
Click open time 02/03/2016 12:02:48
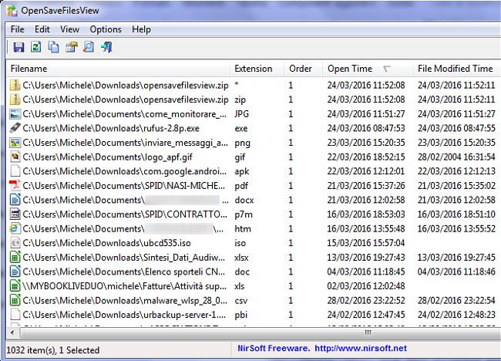(x=366, y=286)
